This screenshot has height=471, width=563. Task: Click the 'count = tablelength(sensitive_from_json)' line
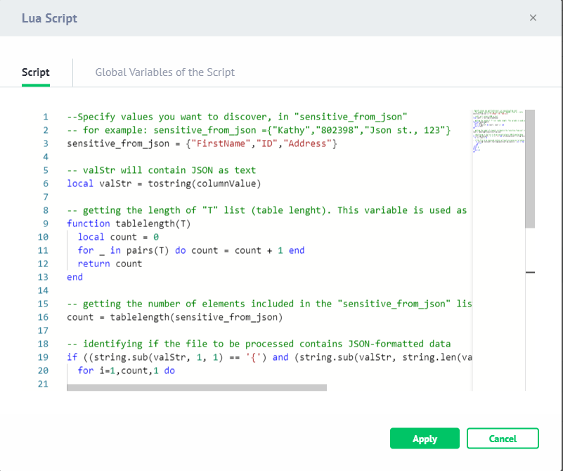(174, 317)
